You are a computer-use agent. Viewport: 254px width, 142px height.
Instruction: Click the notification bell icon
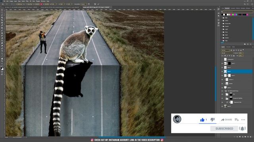242,129
